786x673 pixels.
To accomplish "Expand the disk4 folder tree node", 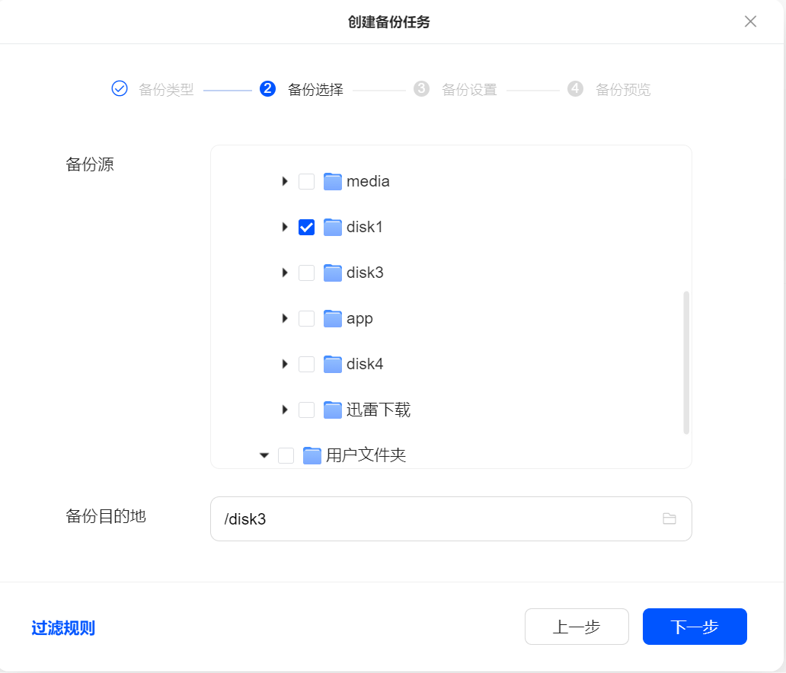I will click(285, 364).
